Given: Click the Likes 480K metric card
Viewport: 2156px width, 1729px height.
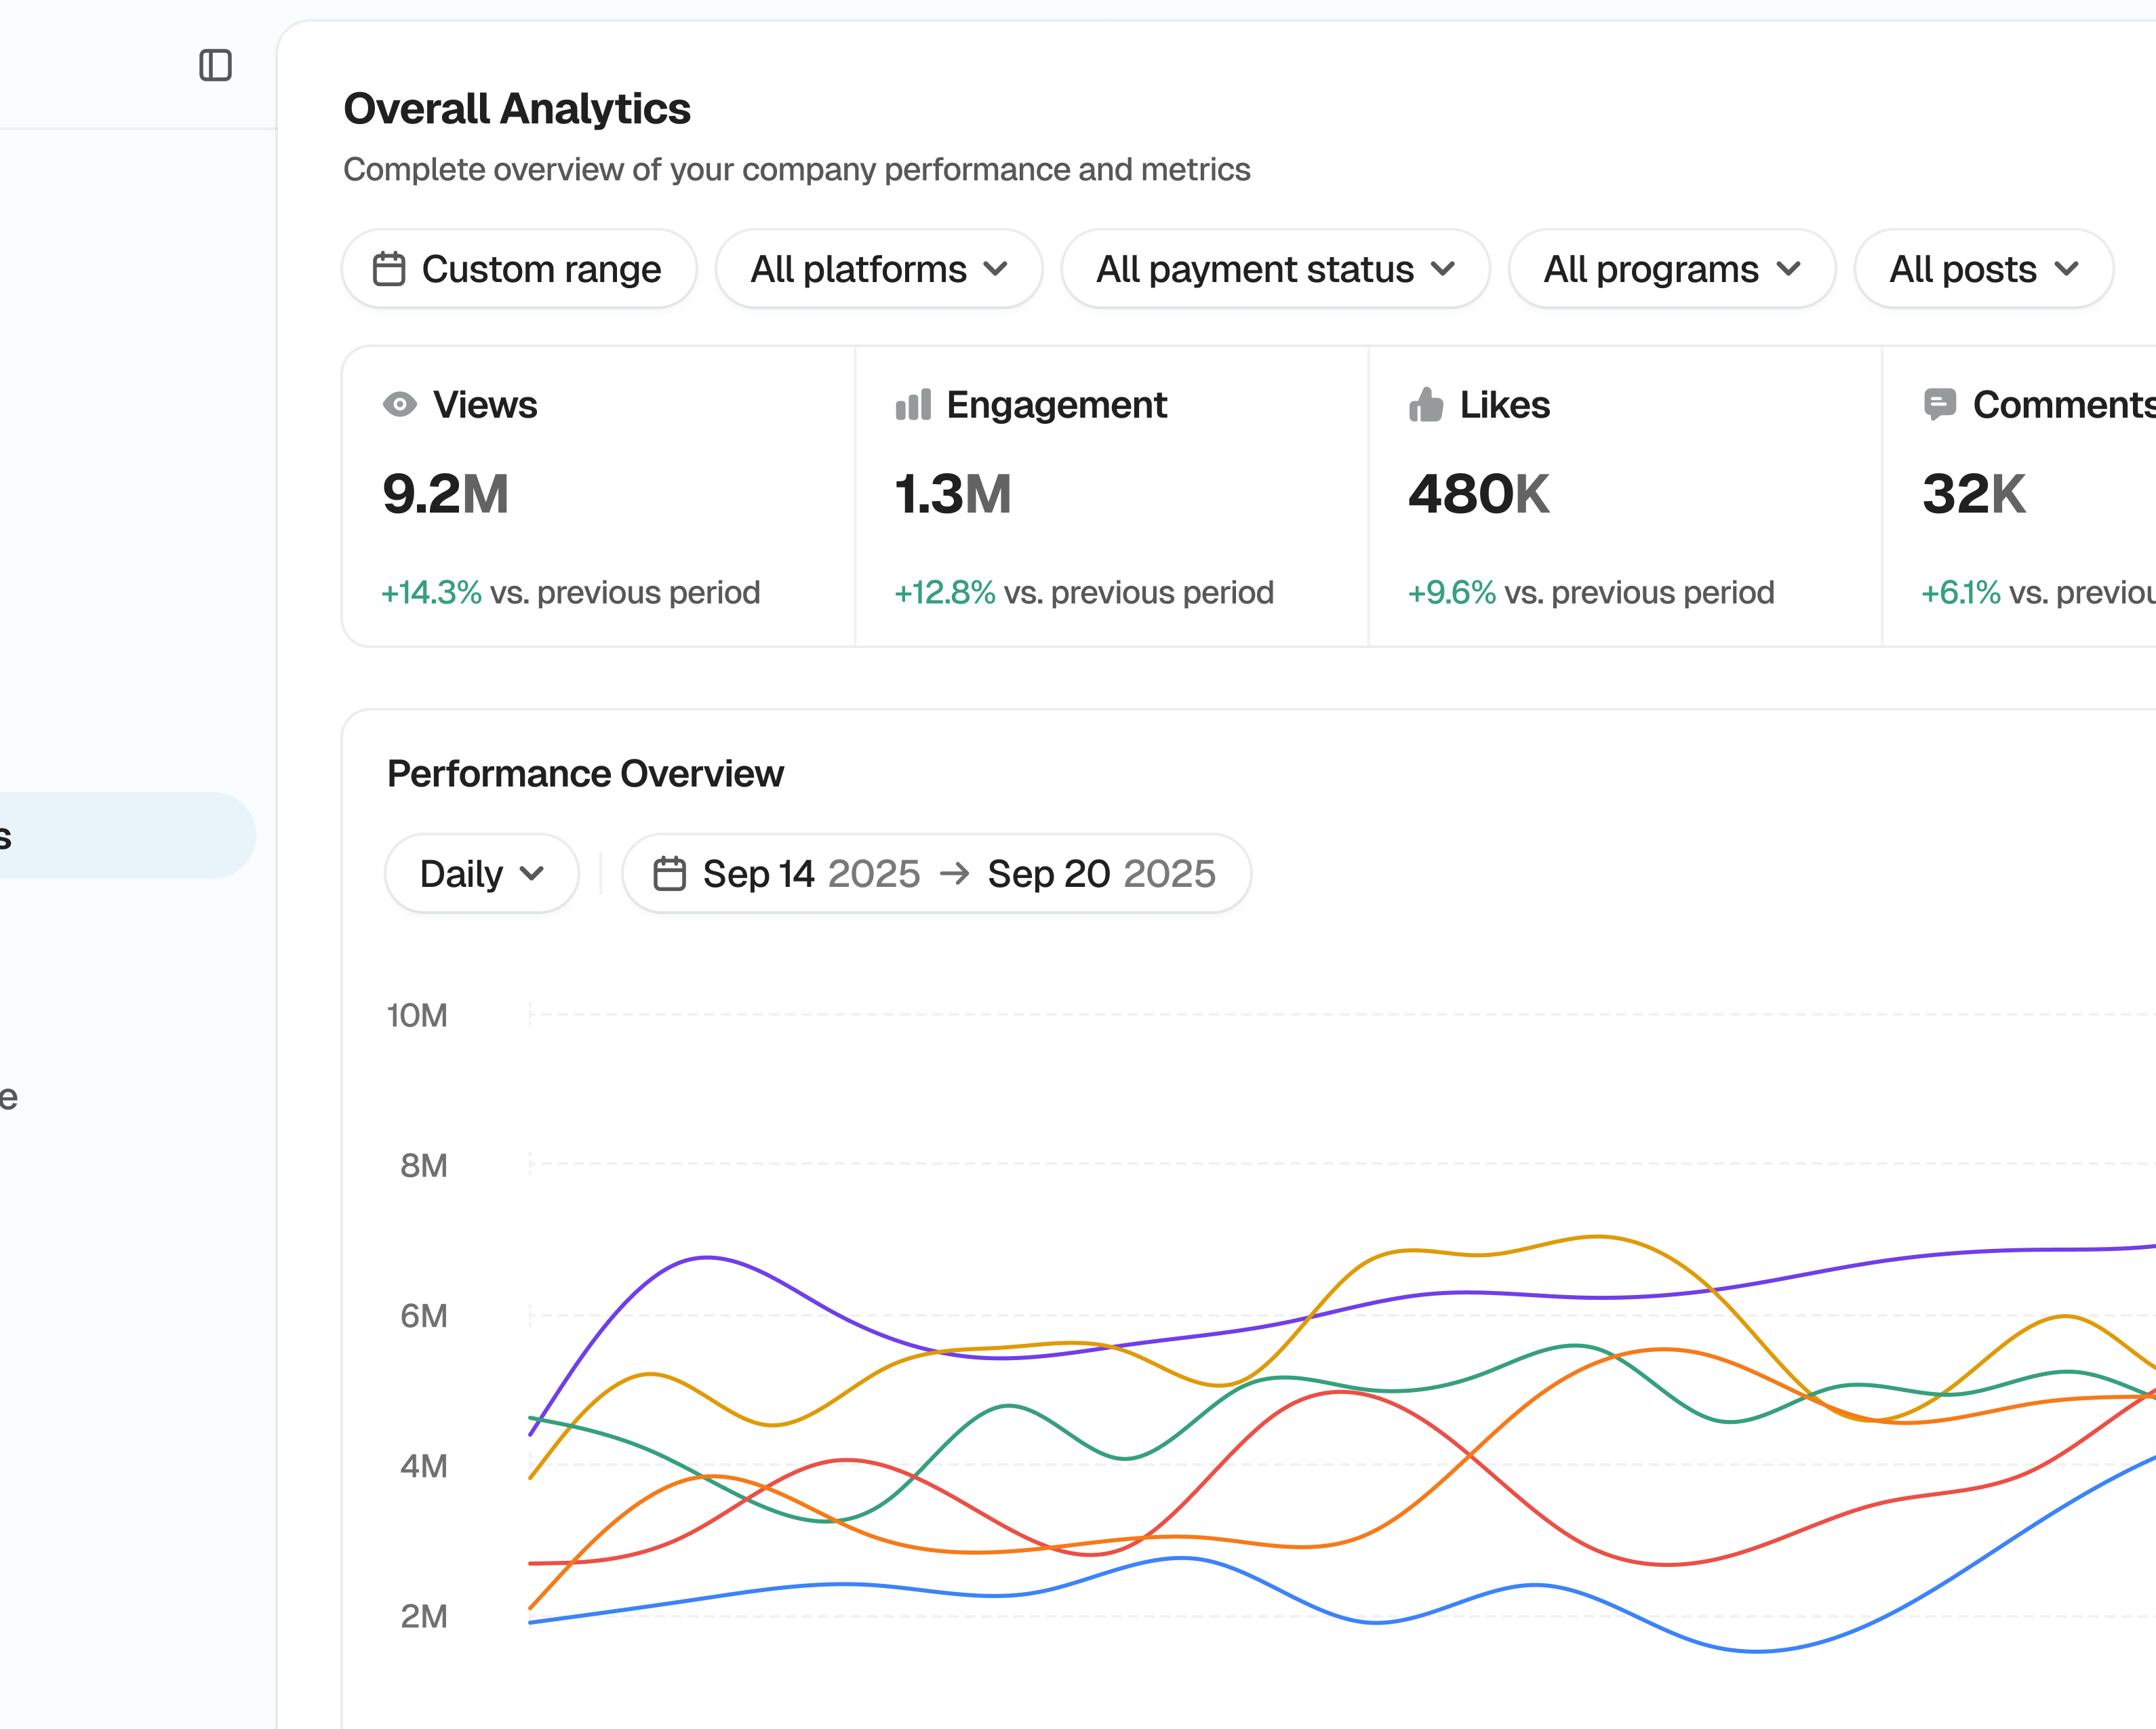Looking at the screenshot, I should coord(1624,497).
